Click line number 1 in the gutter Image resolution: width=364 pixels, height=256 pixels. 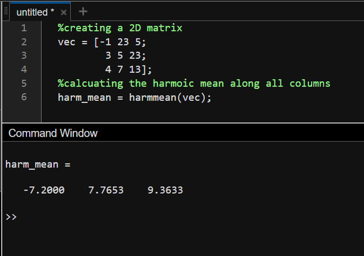23,28
